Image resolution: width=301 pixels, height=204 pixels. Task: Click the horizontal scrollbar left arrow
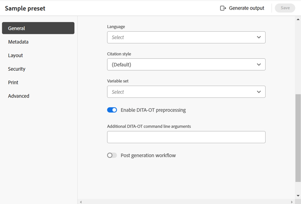[81, 202]
